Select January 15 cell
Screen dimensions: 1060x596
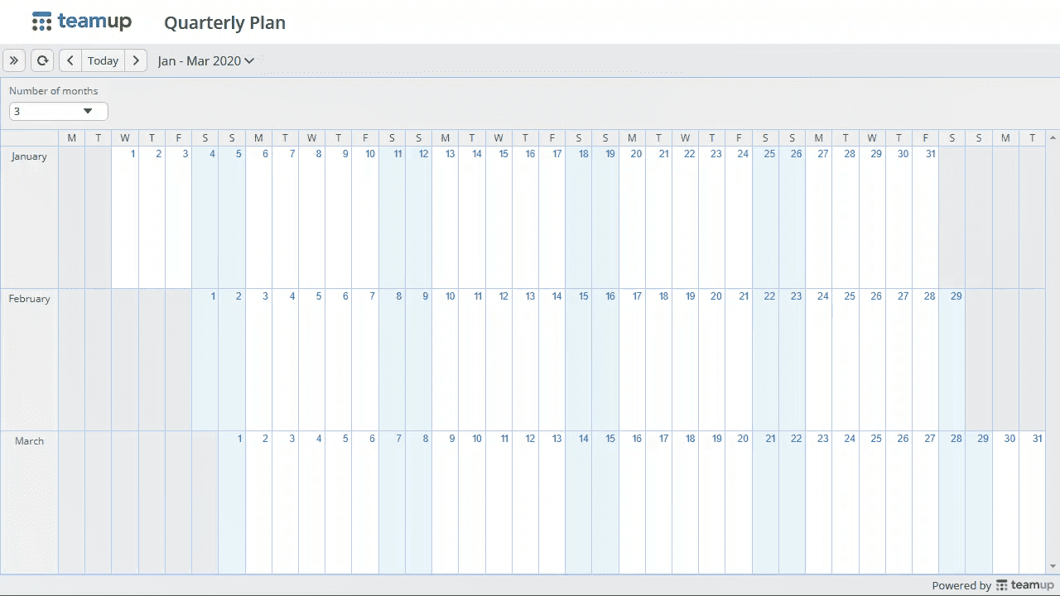click(x=499, y=217)
